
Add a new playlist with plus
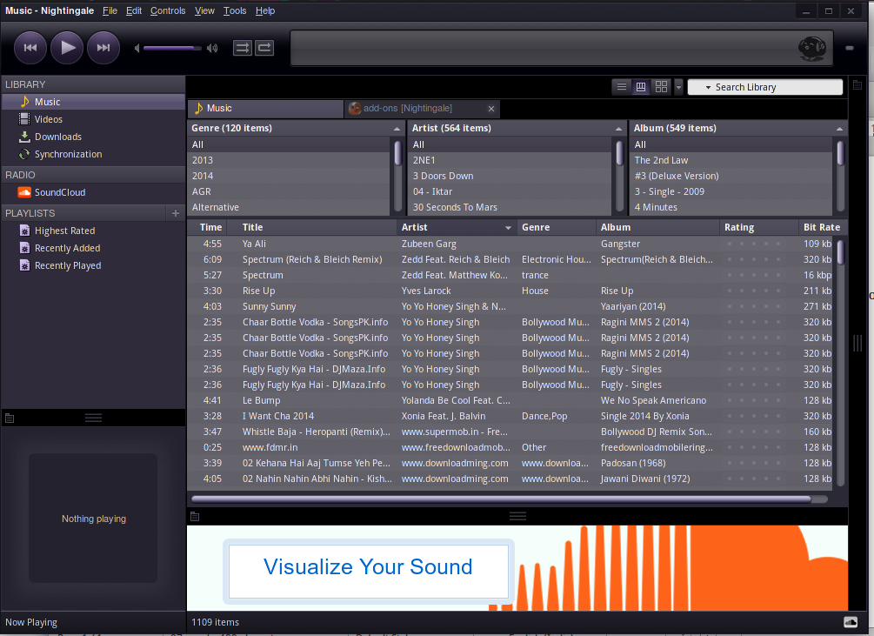176,213
